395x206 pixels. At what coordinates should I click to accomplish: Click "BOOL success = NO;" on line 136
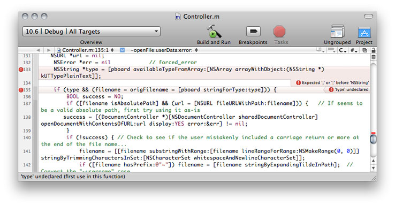pyautogui.click(x=95, y=96)
